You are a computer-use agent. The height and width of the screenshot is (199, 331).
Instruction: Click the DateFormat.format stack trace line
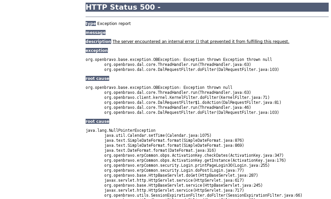pyautogui.click(x=160, y=150)
